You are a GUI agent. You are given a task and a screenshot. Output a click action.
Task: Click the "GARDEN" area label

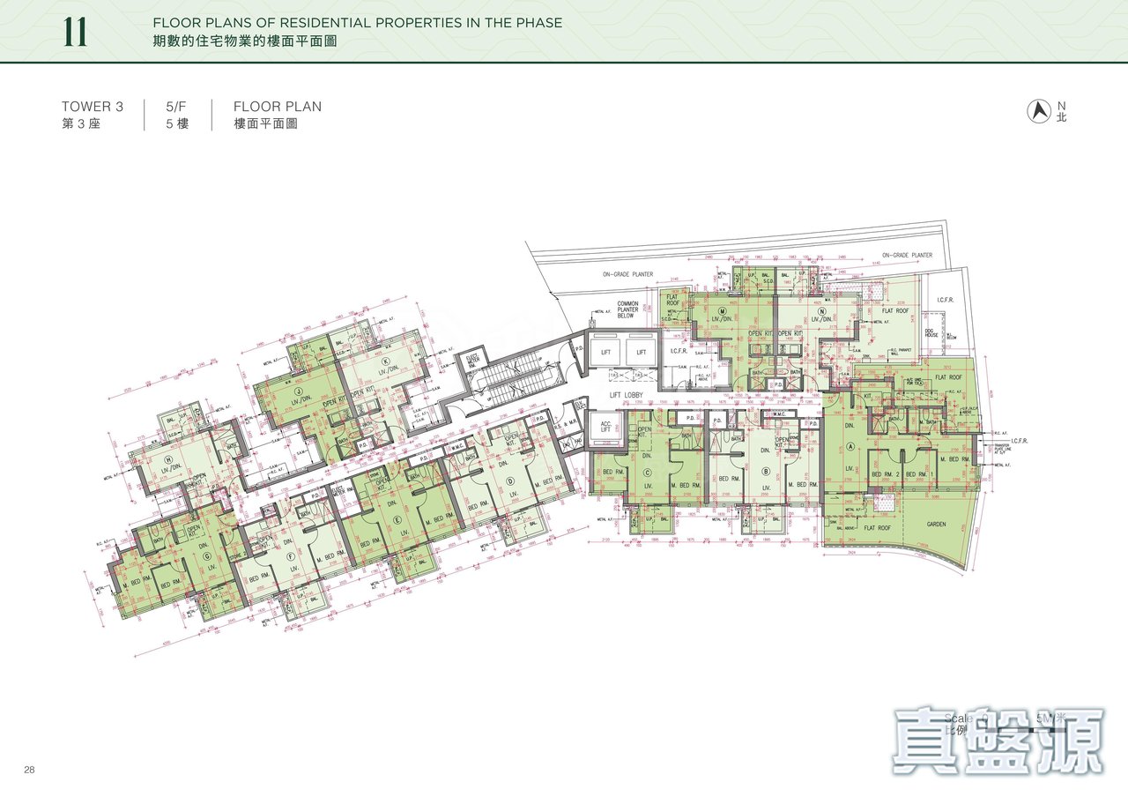click(936, 524)
